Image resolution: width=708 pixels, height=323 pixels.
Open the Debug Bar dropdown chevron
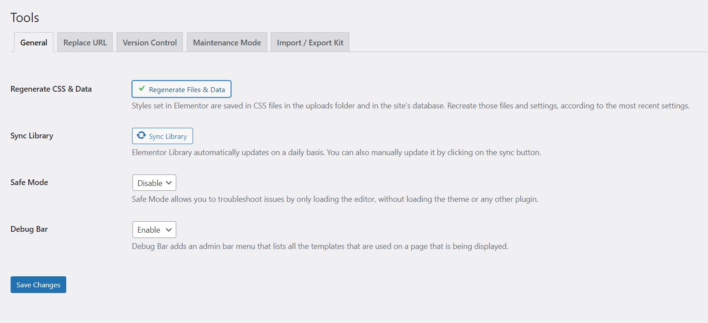[168, 230]
